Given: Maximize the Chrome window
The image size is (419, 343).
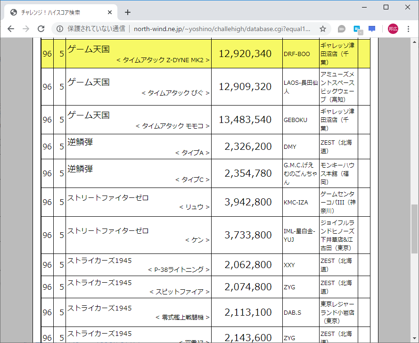Looking at the screenshot, I should tap(386, 7).
